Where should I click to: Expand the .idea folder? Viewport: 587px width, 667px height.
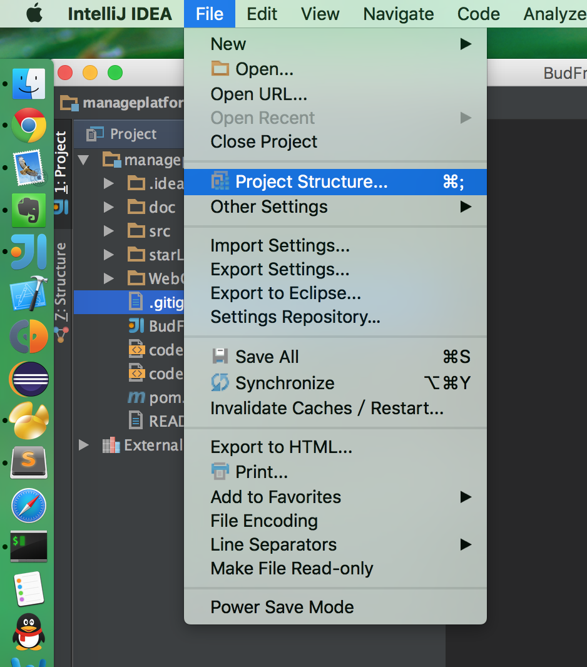coord(109,183)
